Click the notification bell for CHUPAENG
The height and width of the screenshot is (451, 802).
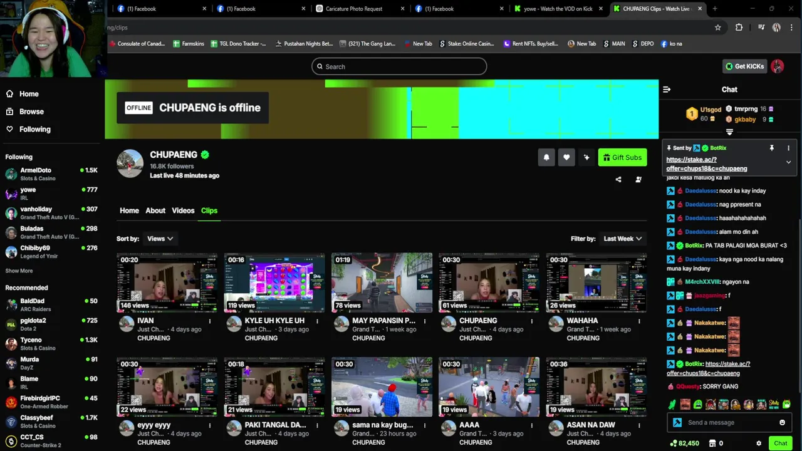[546, 157]
